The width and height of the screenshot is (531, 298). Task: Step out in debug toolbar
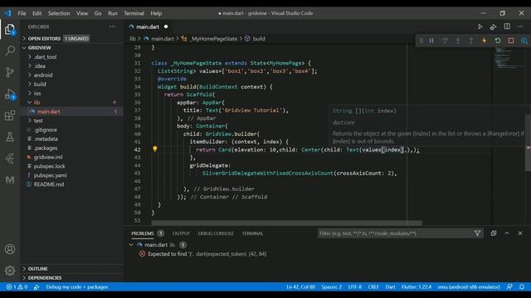point(471,41)
